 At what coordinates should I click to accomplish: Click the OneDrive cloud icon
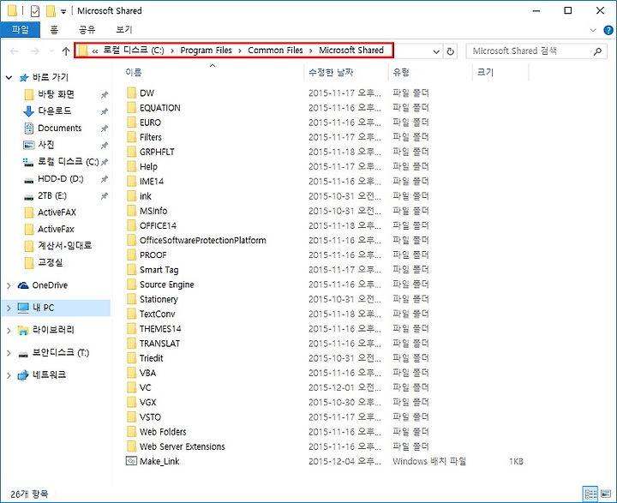pos(23,285)
